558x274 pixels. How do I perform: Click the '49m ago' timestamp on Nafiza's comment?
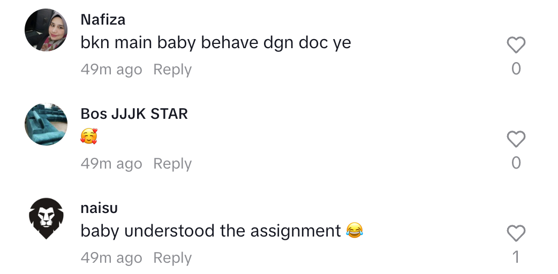111,70
